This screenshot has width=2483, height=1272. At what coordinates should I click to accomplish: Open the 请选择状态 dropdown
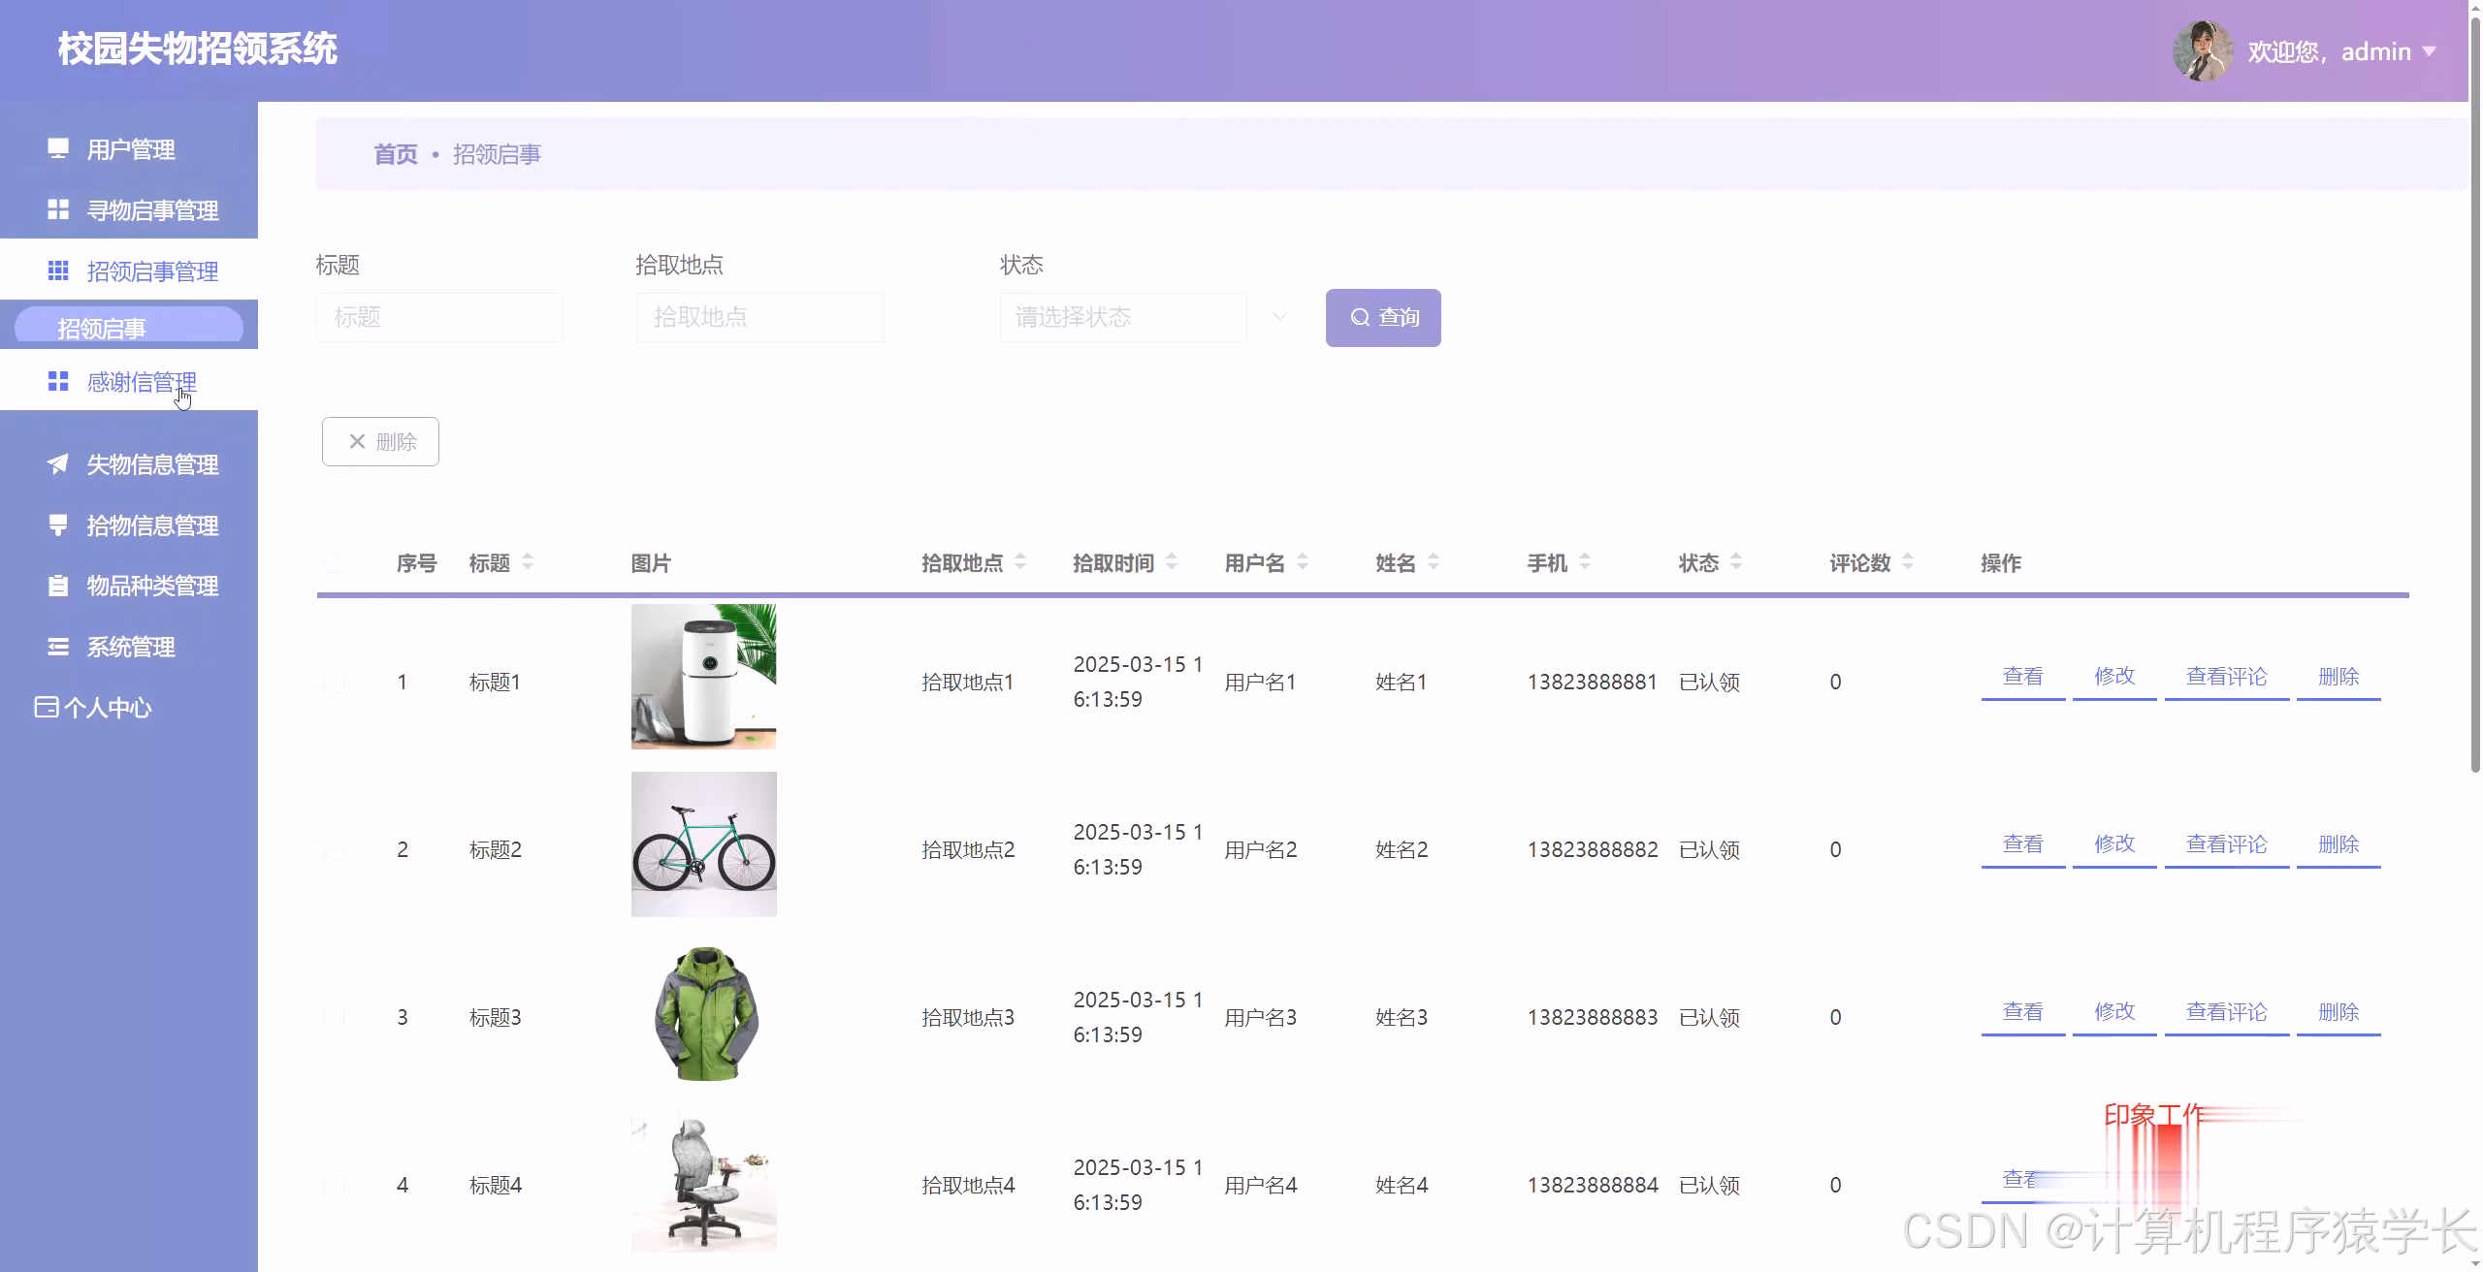coord(1121,317)
